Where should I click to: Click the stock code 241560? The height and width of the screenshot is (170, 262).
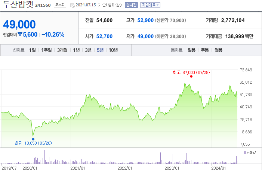click(43, 5)
